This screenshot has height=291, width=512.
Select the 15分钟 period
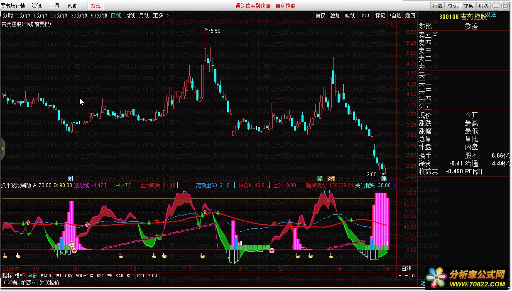tap(59, 15)
